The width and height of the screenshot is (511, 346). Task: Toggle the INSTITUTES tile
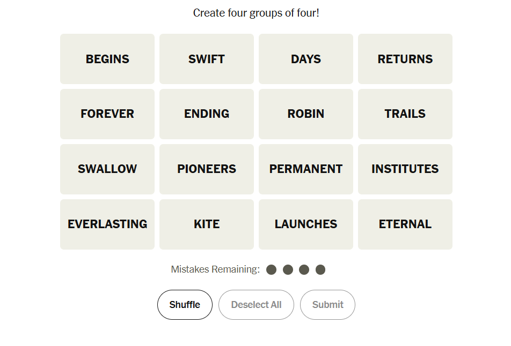(405, 169)
